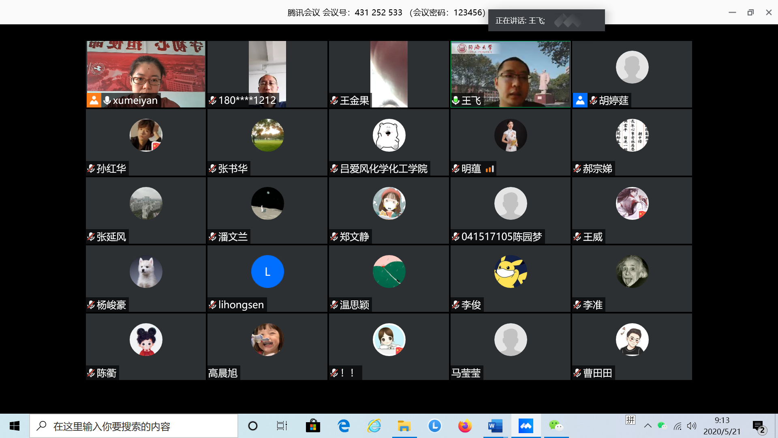Open the volume control in system tray
778x438 pixels.
point(692,426)
